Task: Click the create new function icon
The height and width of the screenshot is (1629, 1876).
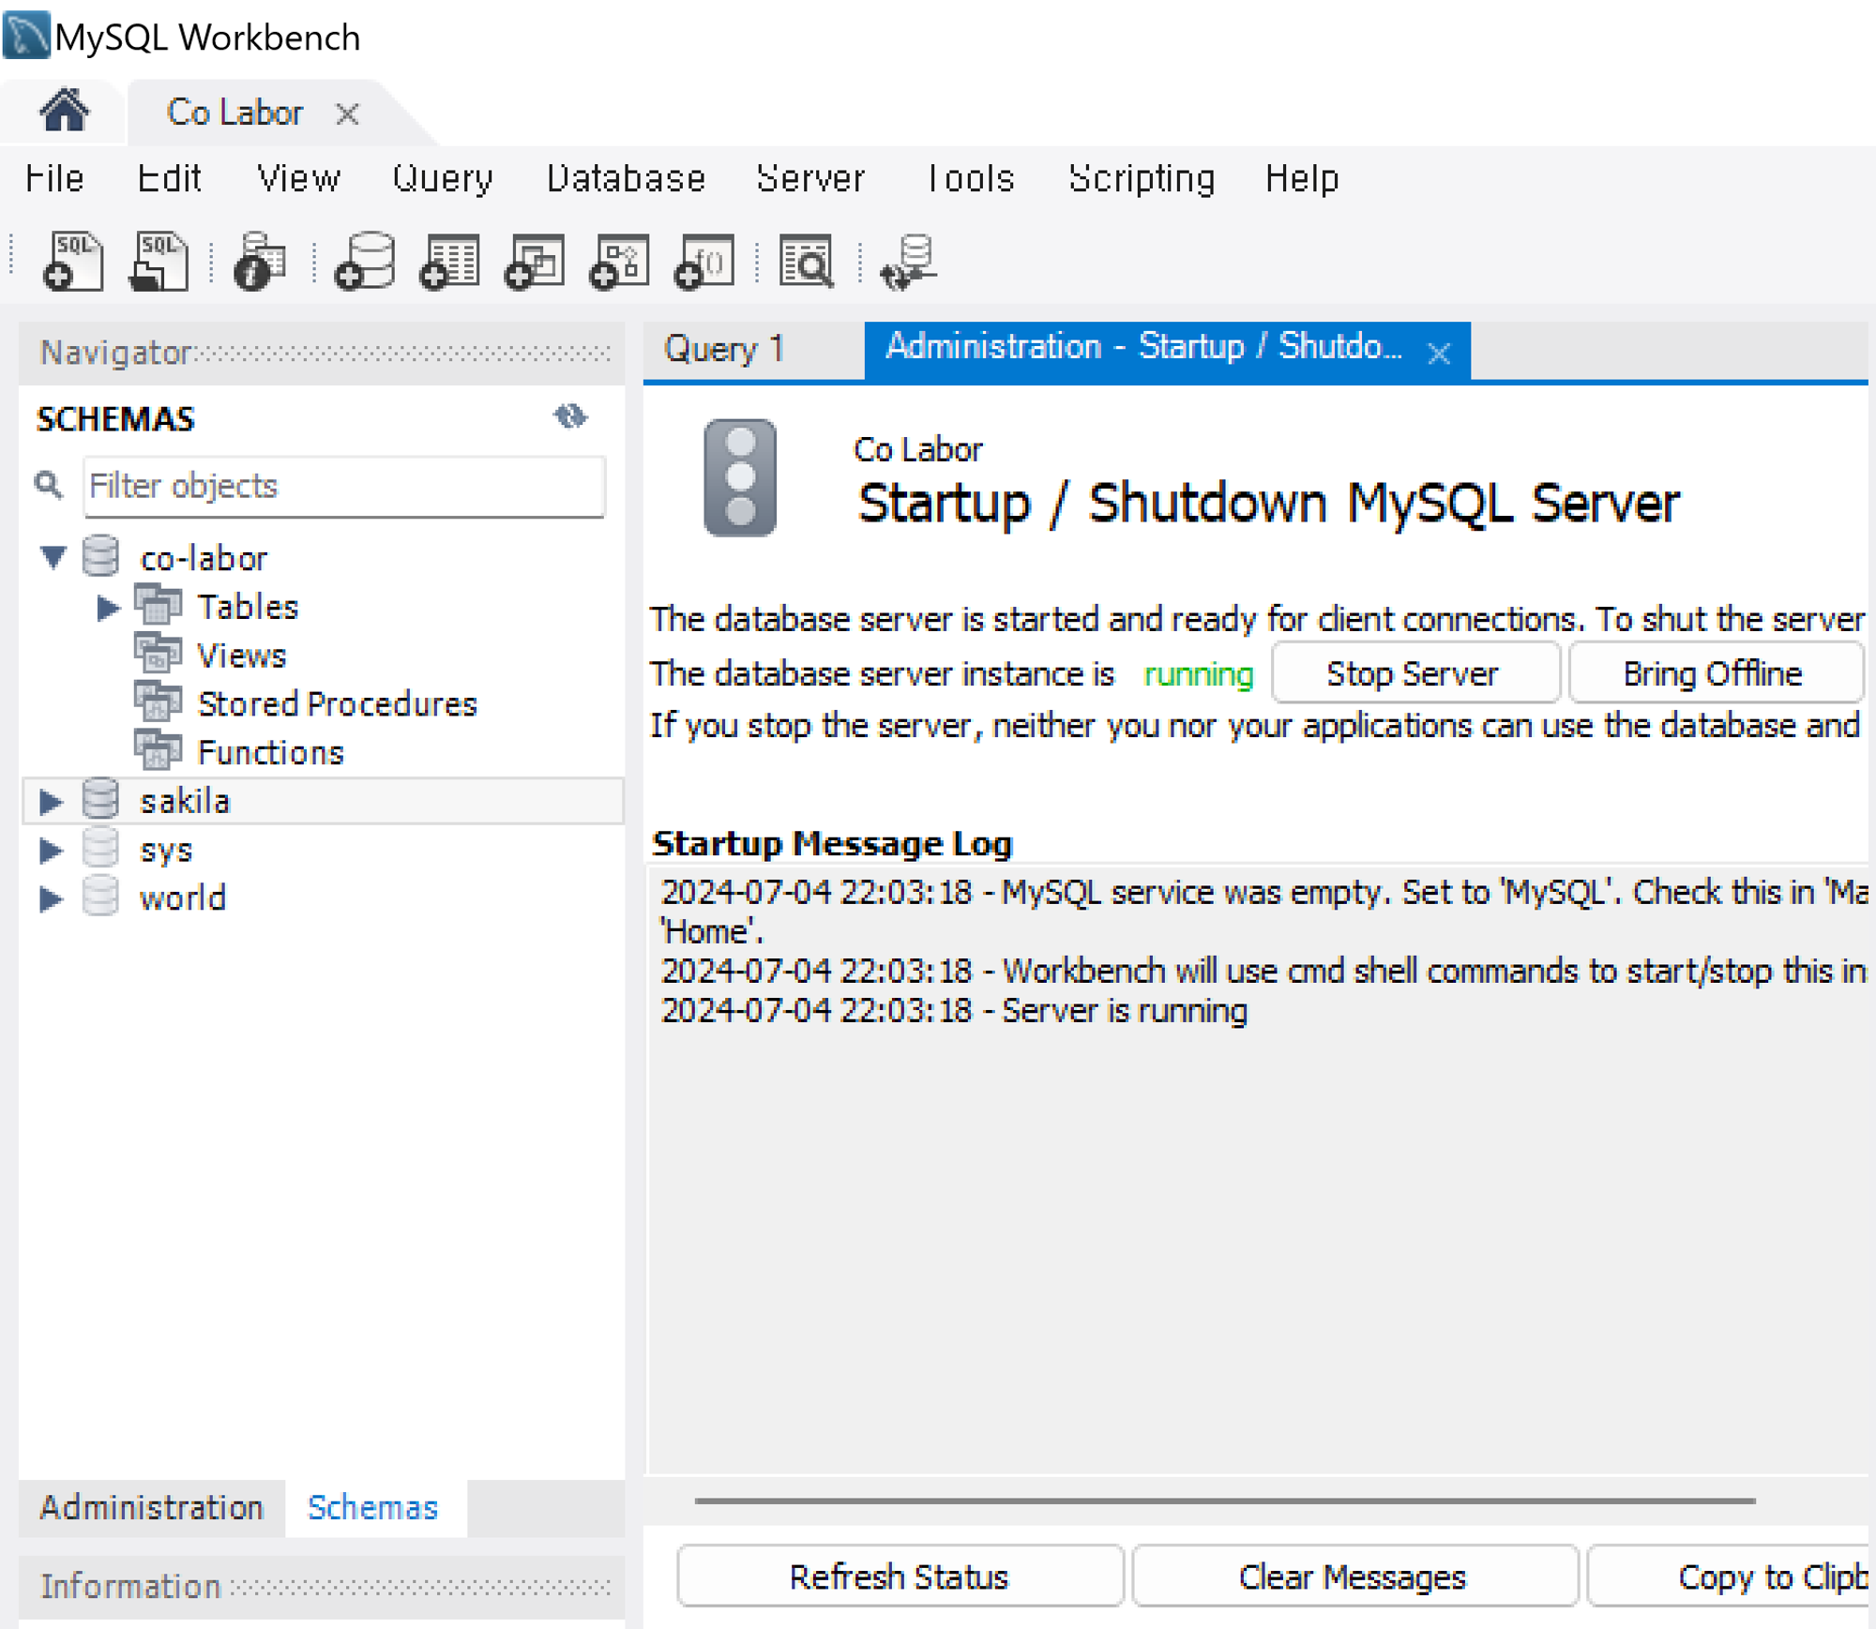Action: click(x=703, y=262)
